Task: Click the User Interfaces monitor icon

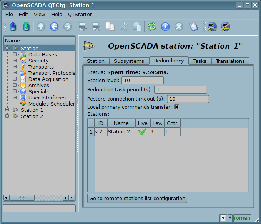Action: point(23,98)
